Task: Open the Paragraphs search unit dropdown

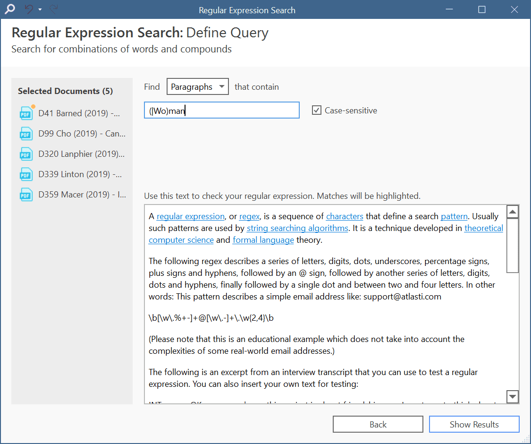Action: (198, 87)
